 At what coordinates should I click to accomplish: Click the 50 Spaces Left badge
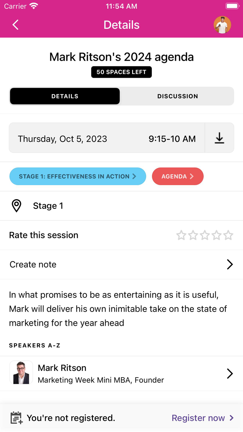click(121, 72)
